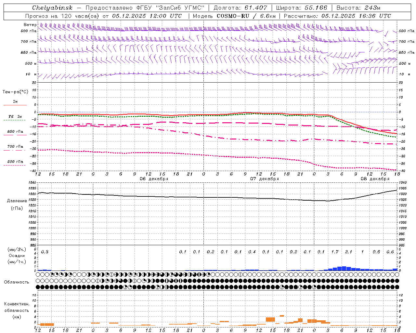416x333 pixels.
Task: Click the forecast start time 05.12.2025 12:00 UTC
Action: pyautogui.click(x=147, y=16)
